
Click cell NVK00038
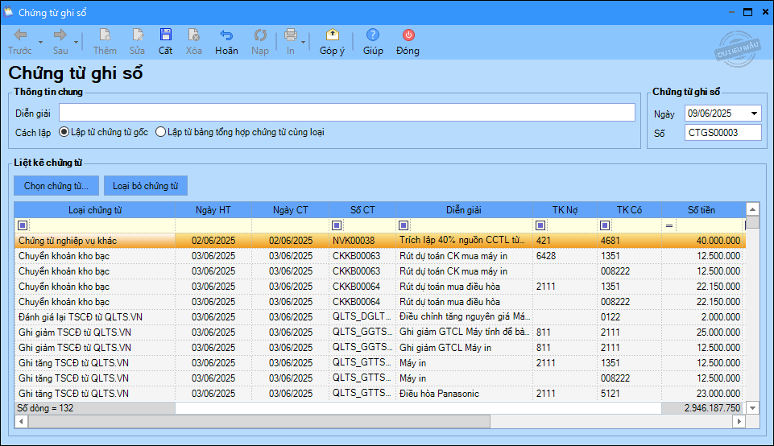362,241
